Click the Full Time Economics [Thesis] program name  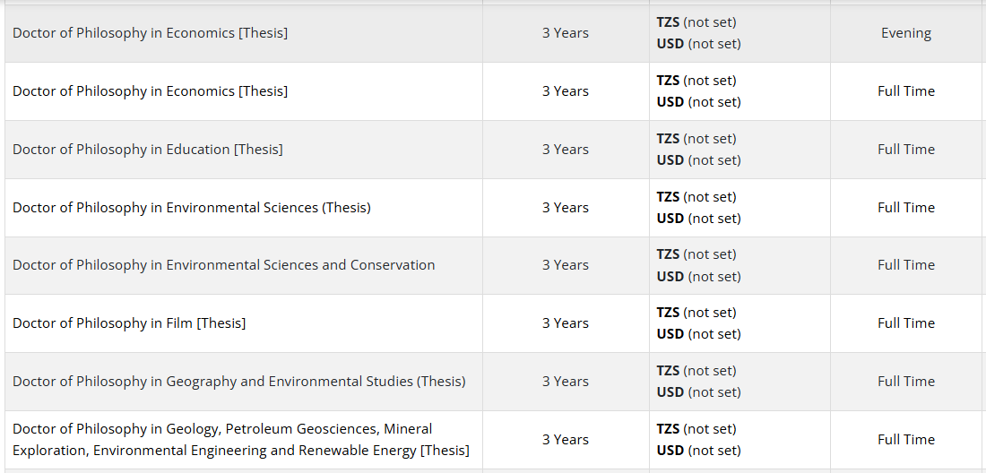pos(151,91)
